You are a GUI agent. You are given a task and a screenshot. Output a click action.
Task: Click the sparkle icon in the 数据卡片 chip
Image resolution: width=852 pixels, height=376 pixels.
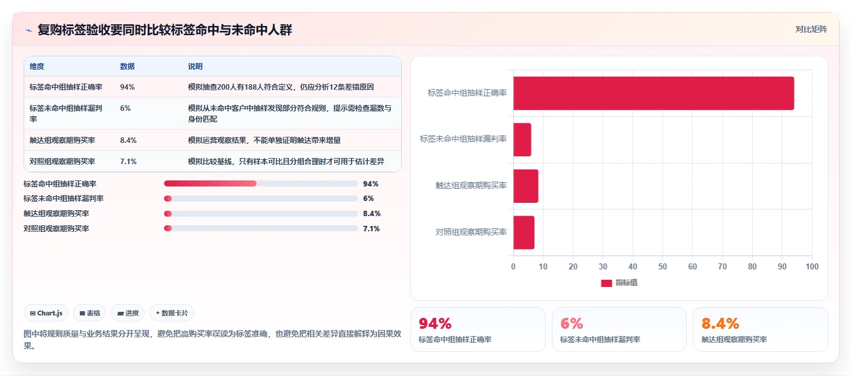click(x=158, y=313)
